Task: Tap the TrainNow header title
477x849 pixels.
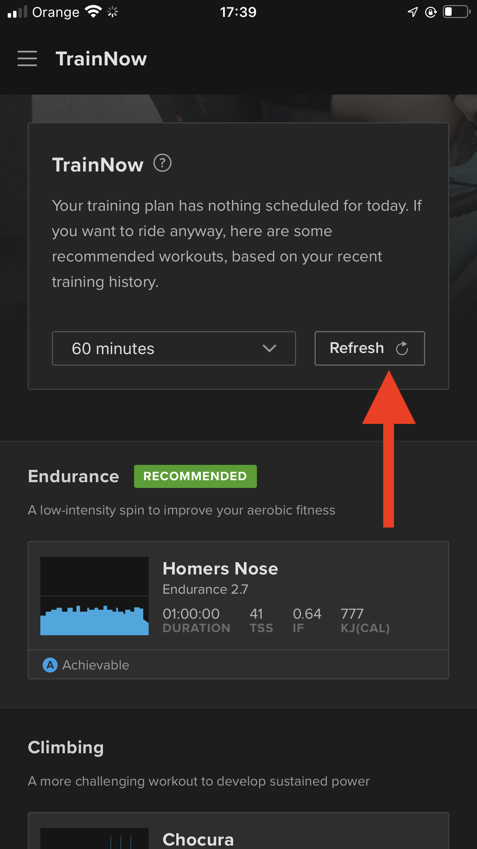Action: (x=101, y=59)
